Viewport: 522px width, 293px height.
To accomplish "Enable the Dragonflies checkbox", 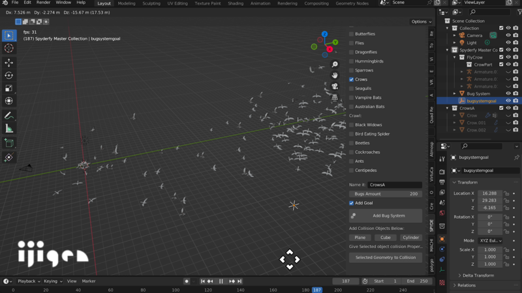I will [x=351, y=52].
